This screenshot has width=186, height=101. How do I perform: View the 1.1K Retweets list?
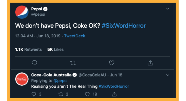click(28, 49)
